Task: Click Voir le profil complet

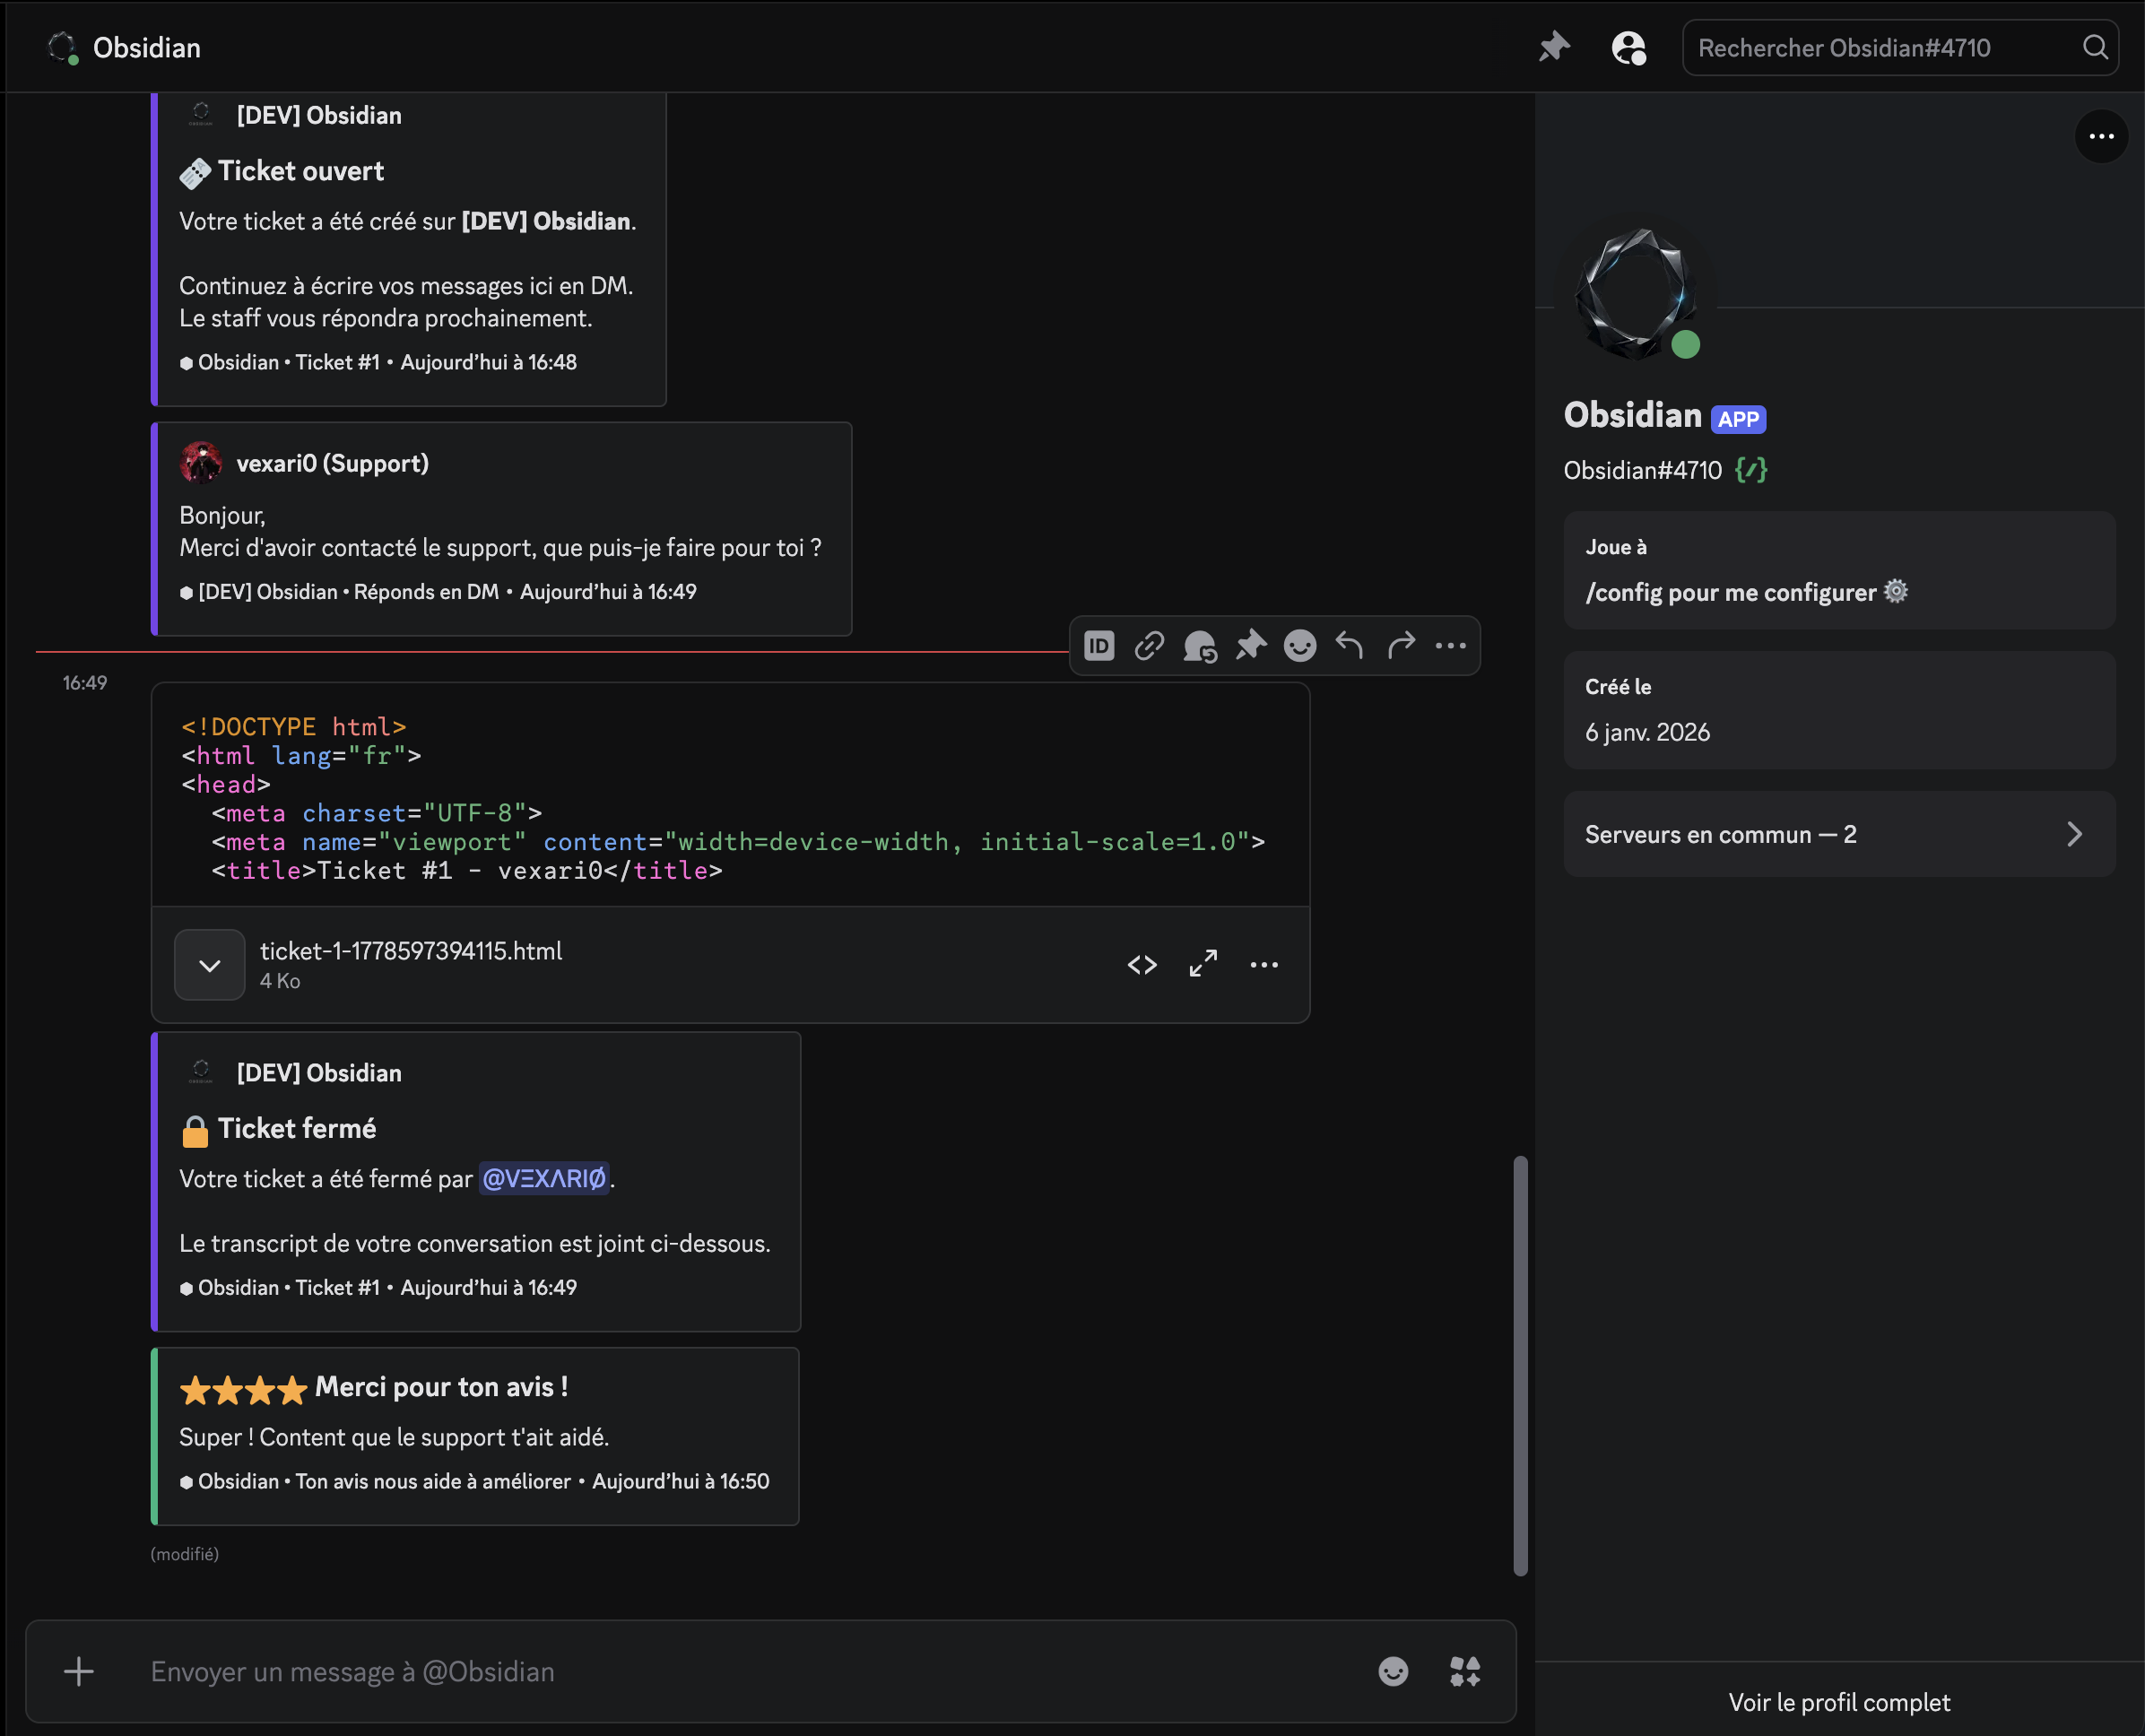Action: coord(1839,1702)
